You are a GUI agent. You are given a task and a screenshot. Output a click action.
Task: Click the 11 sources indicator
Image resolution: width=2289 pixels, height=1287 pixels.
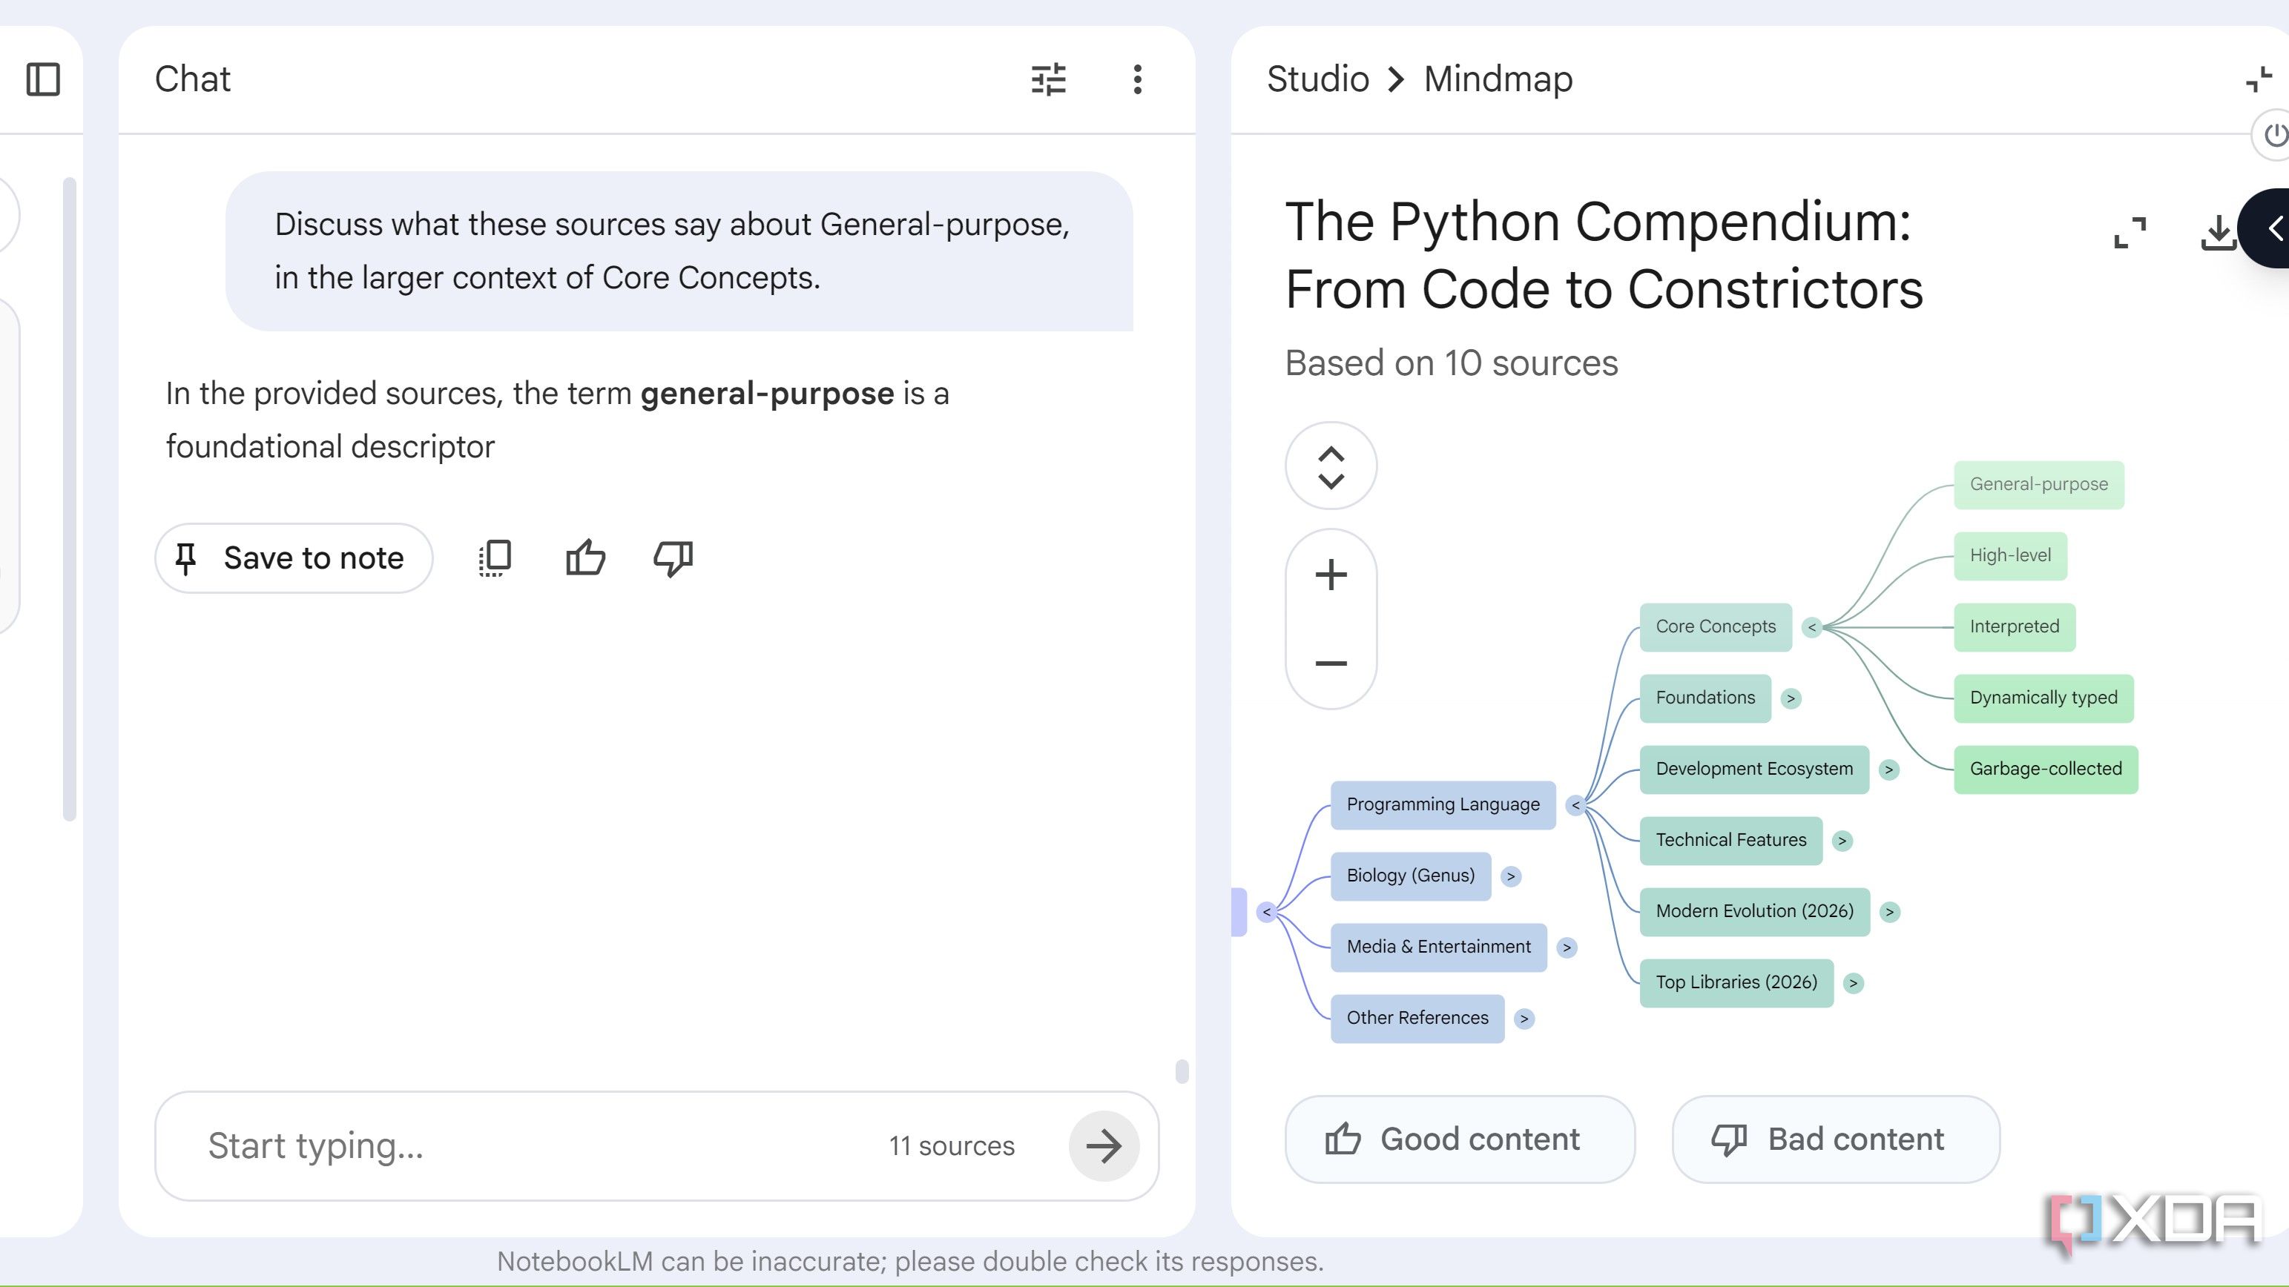pyautogui.click(x=952, y=1146)
